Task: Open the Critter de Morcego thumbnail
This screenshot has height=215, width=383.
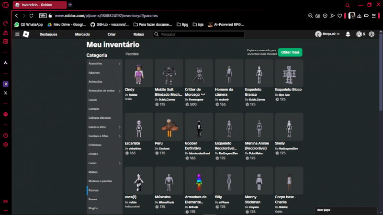Action: pos(199,73)
